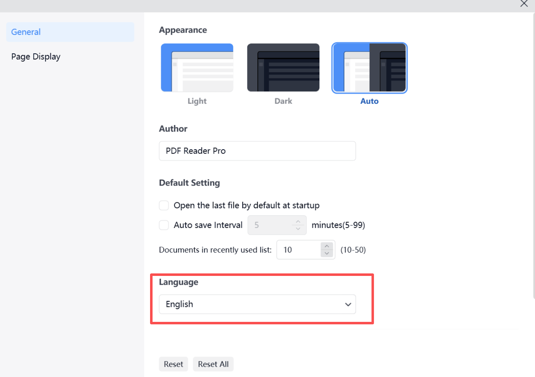The image size is (535, 377).
Task: Select the Light appearance theme thumbnail
Action: point(197,67)
